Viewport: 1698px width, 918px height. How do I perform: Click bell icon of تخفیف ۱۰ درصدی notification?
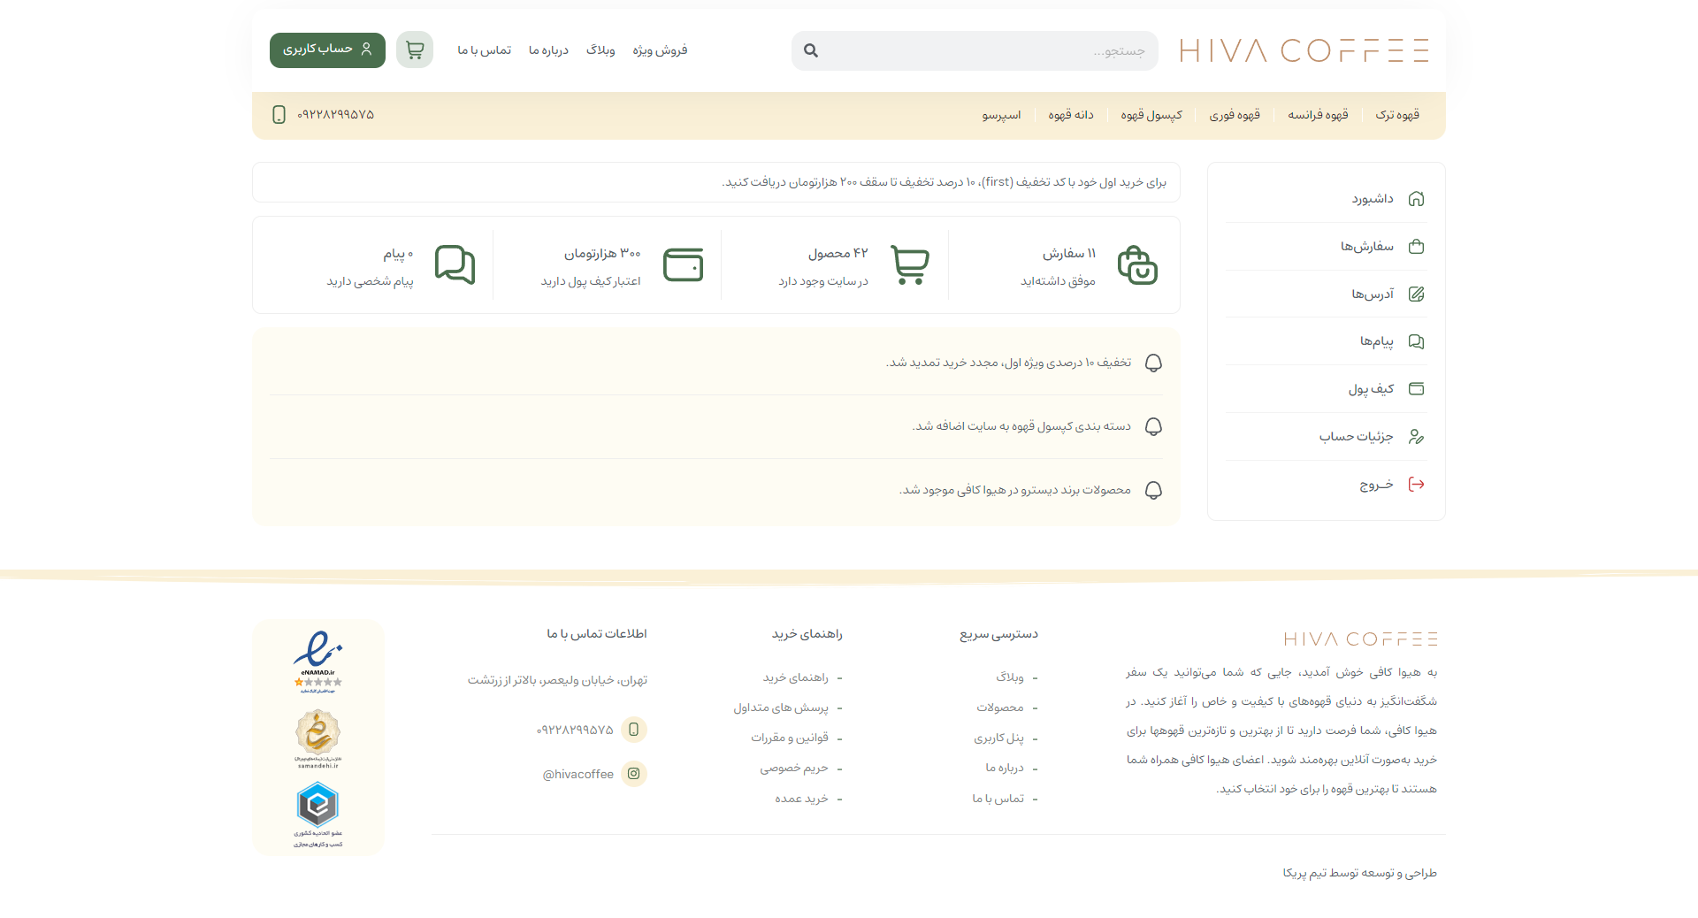coord(1153,363)
